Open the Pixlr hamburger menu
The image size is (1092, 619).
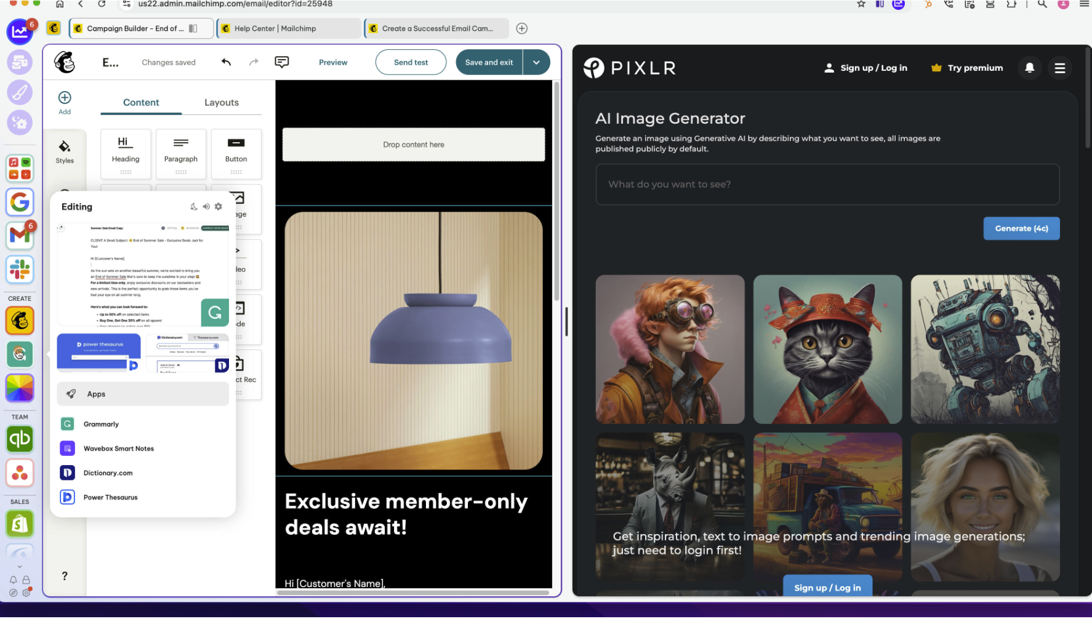(x=1059, y=68)
